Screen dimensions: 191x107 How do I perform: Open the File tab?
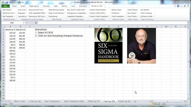[x=5, y=6]
